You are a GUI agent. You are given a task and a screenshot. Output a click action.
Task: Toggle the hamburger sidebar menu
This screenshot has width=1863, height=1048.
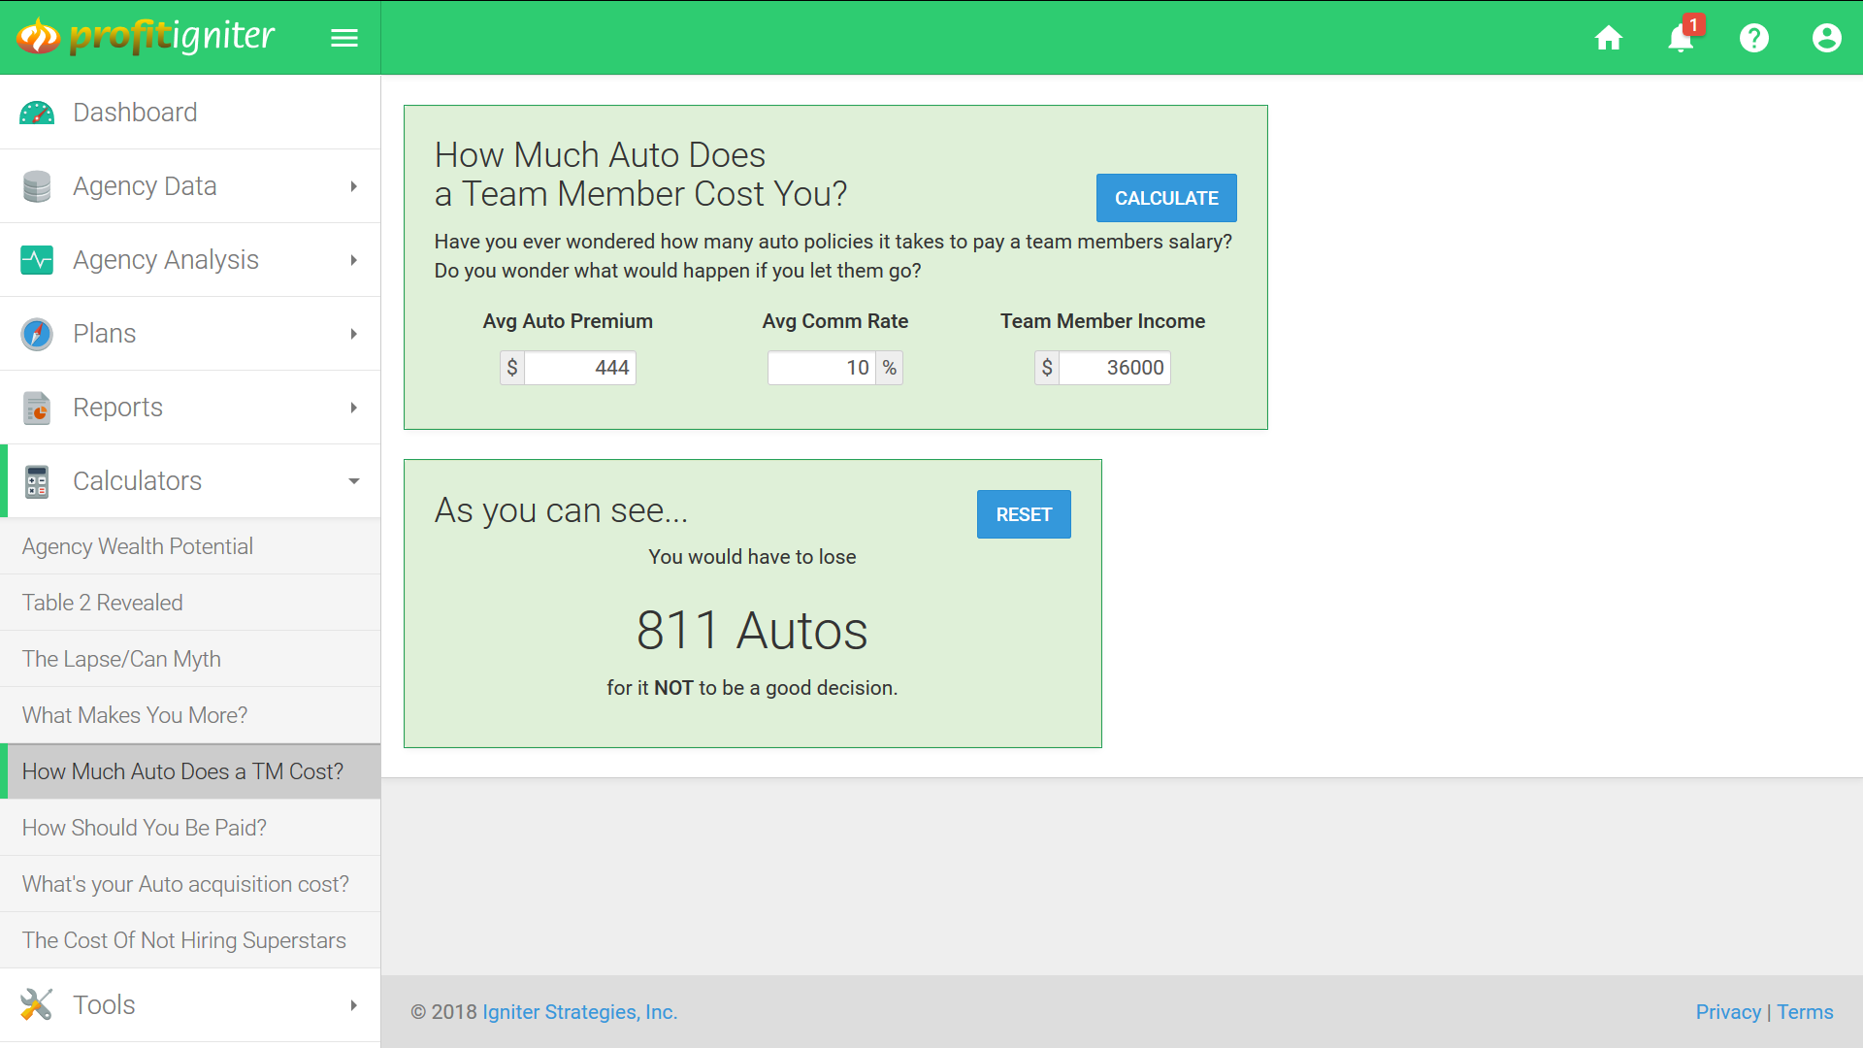344,38
